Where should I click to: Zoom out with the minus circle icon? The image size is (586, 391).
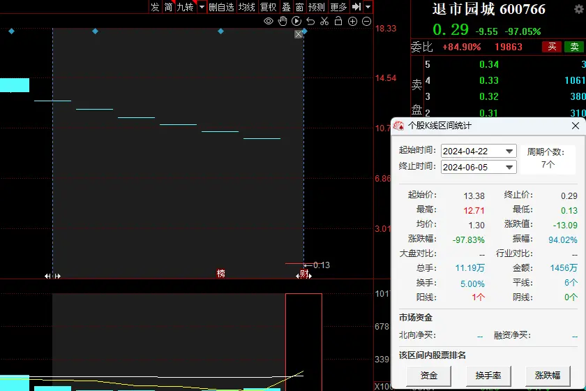coord(366,22)
